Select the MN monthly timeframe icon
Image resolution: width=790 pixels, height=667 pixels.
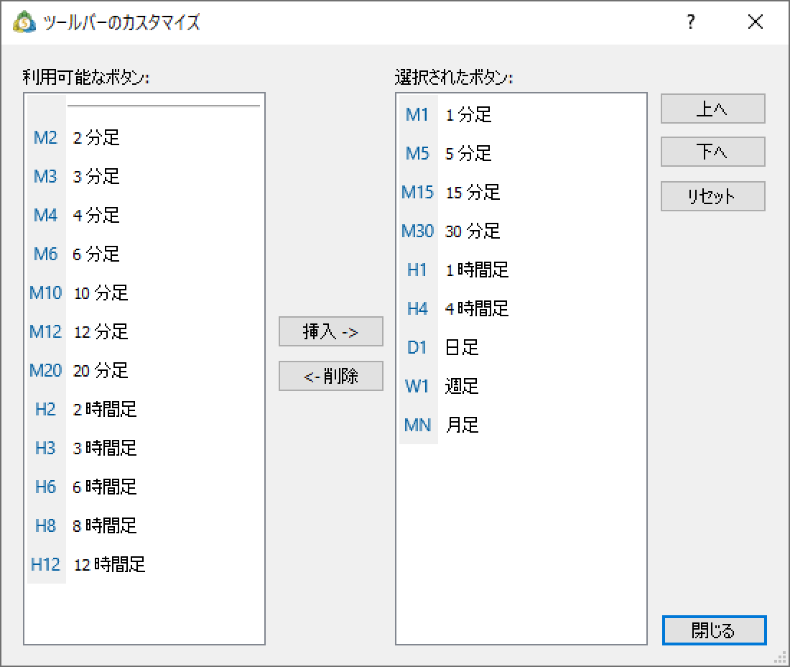coord(418,425)
